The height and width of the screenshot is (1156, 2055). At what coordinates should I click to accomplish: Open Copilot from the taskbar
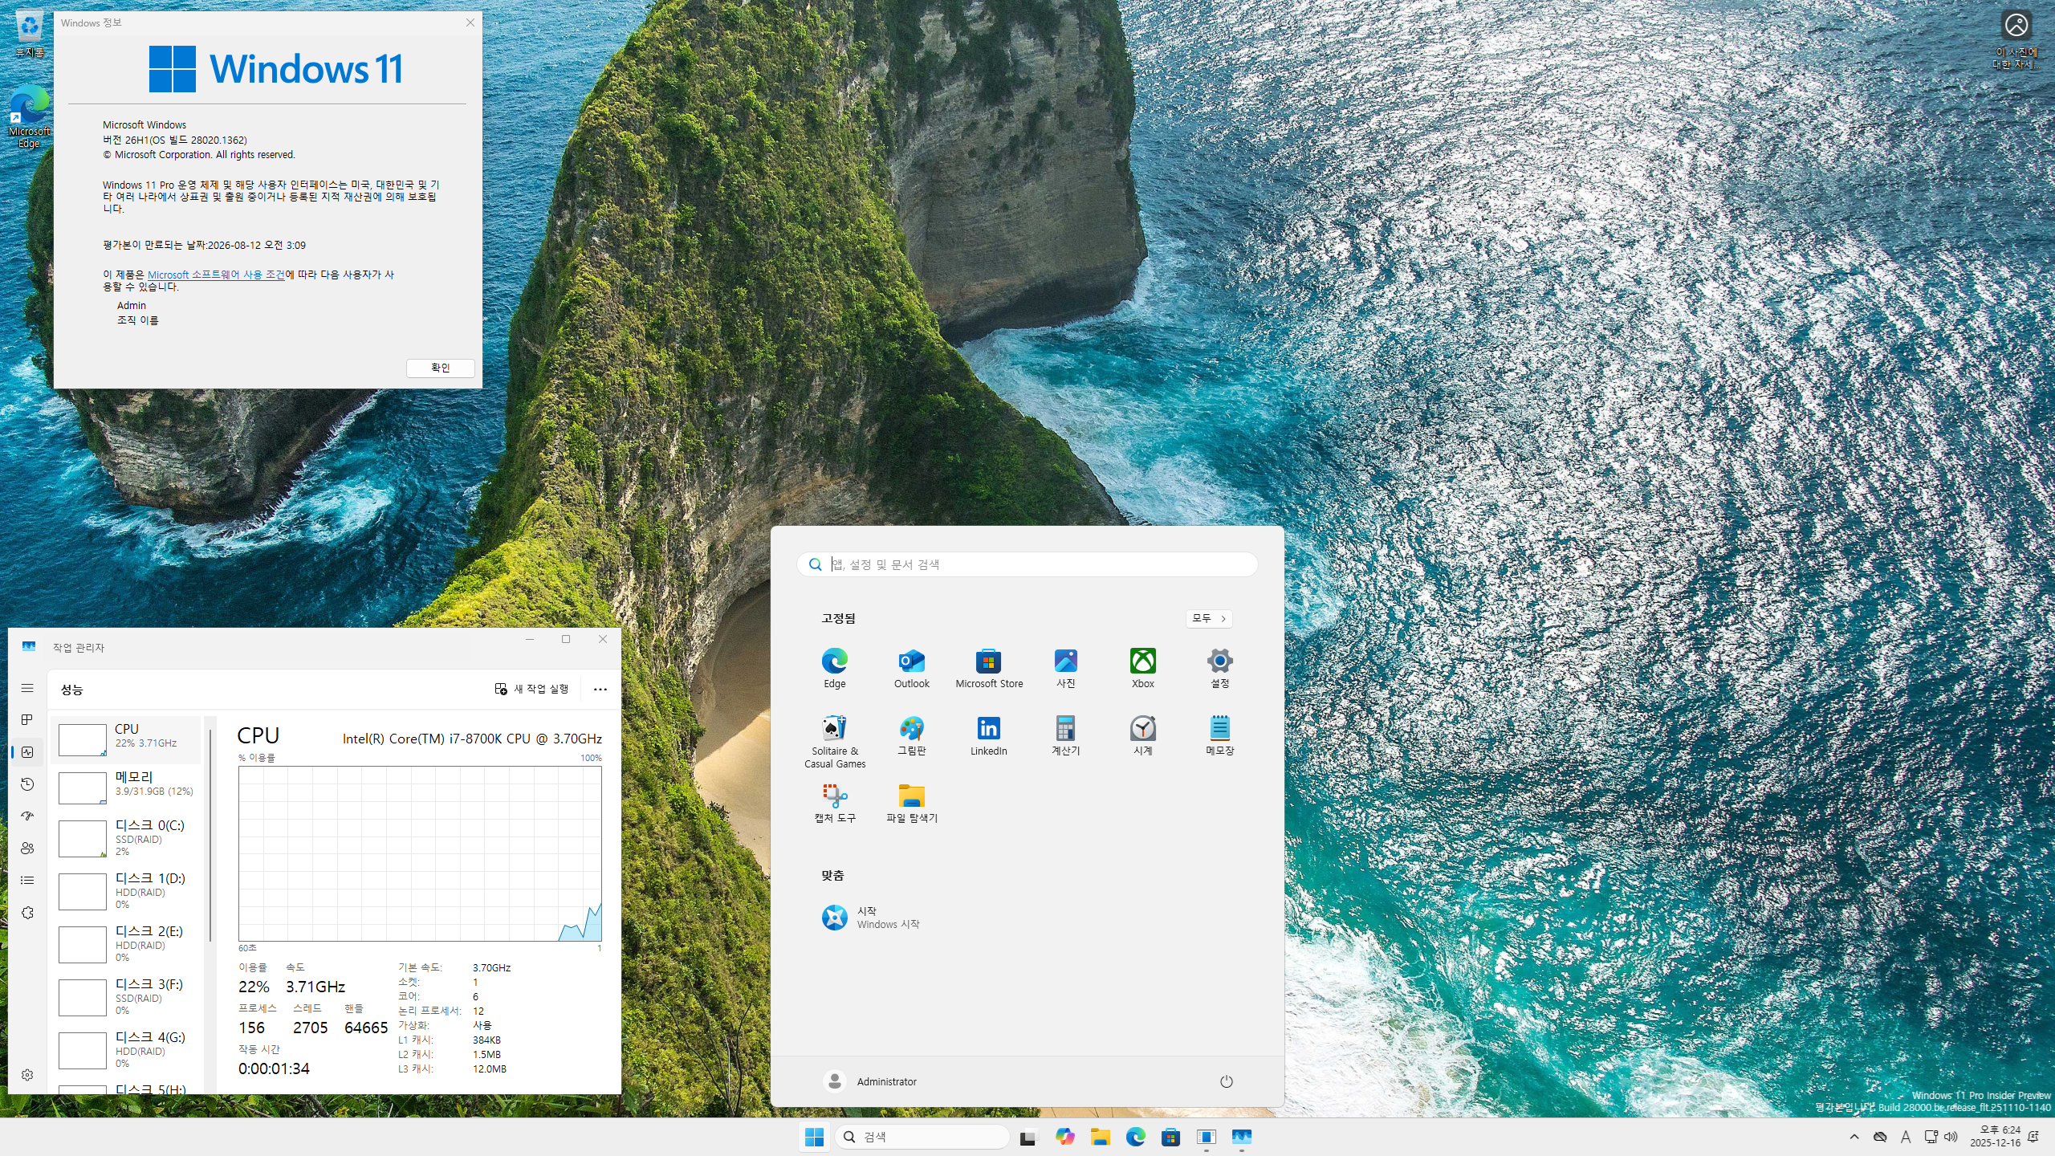click(1064, 1137)
